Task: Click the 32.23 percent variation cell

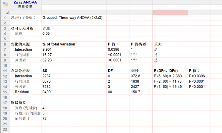Action: click(47, 60)
